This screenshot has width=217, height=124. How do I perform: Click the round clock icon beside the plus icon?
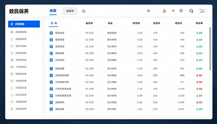181,11
